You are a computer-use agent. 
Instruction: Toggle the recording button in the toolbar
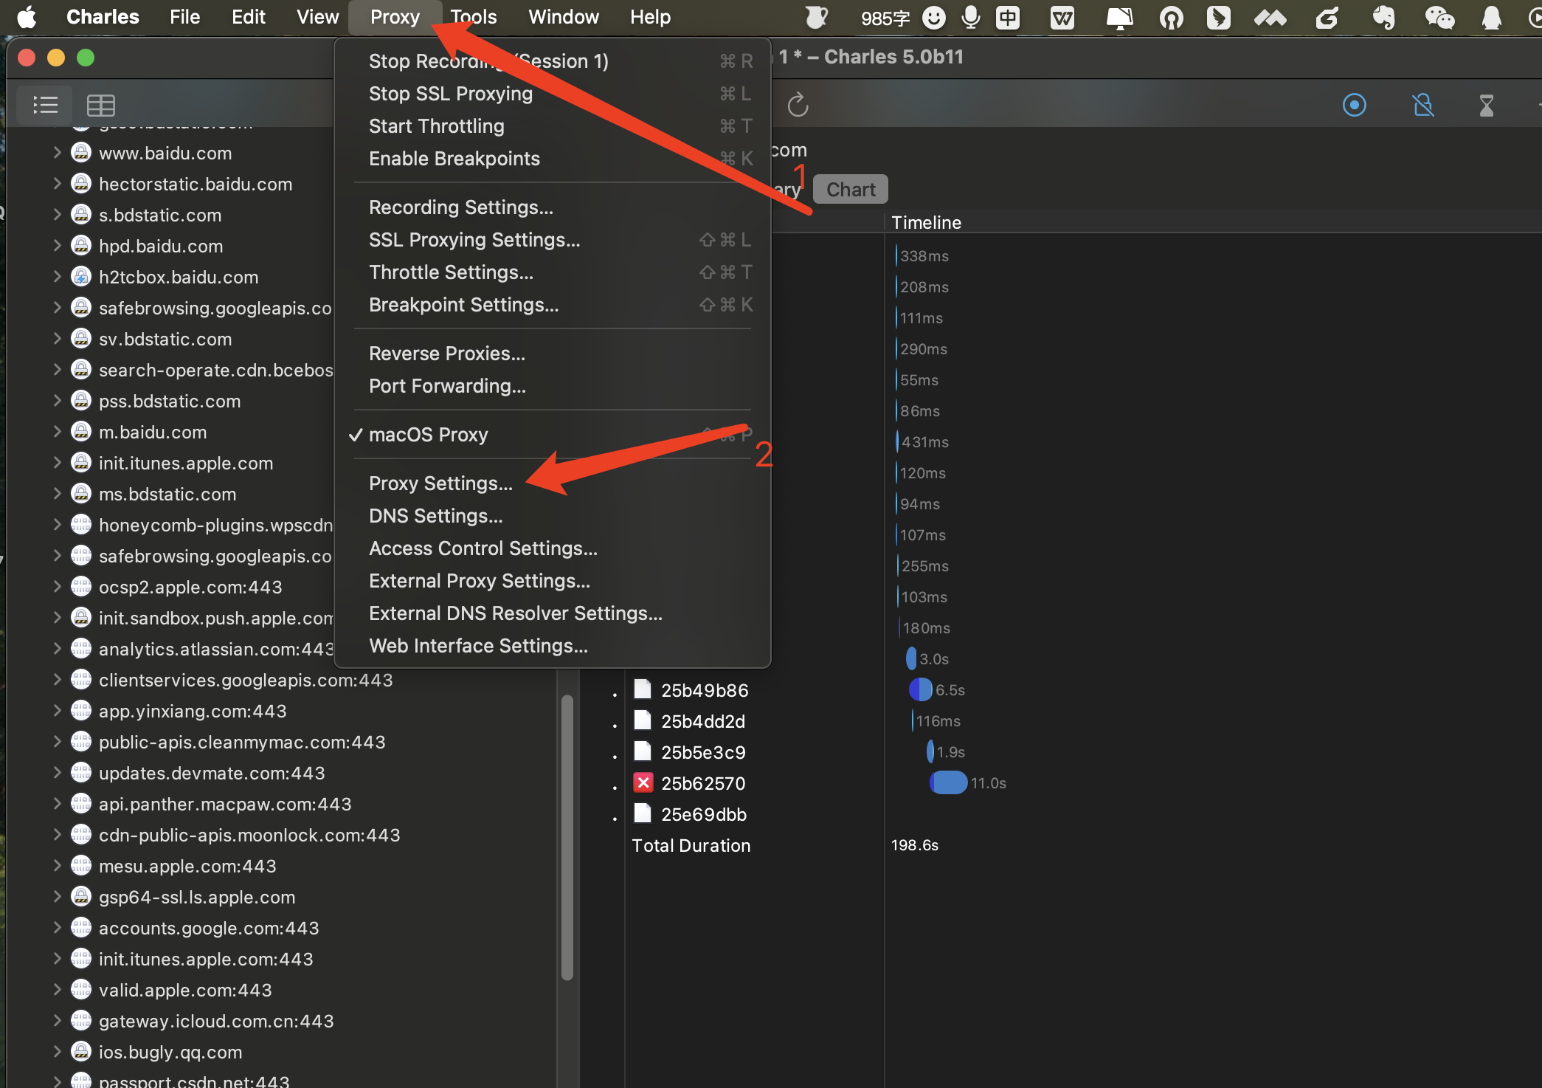1354,105
